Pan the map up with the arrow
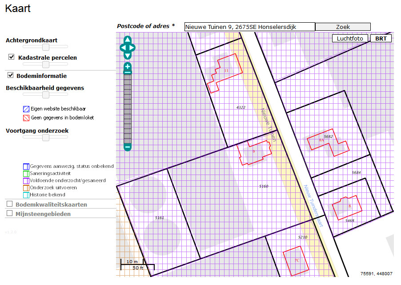This screenshot has height=285, width=401. tap(127, 39)
